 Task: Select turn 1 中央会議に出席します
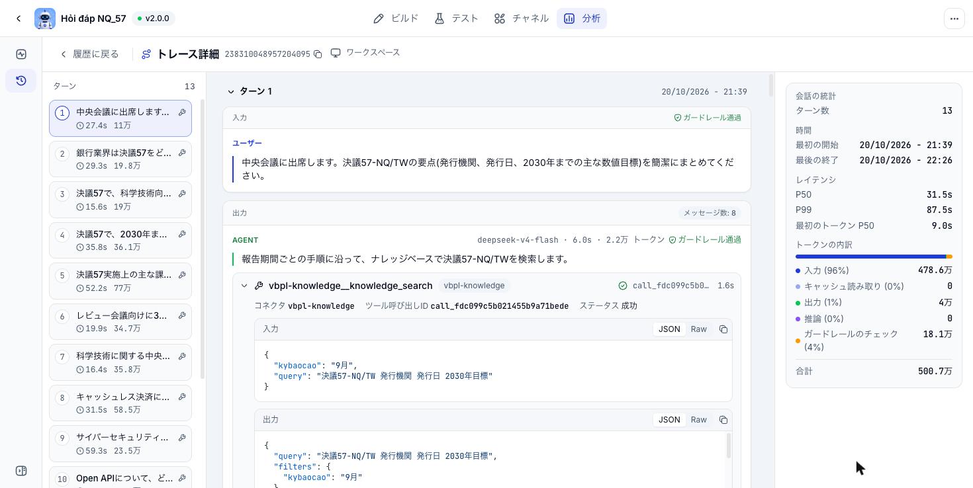(120, 118)
